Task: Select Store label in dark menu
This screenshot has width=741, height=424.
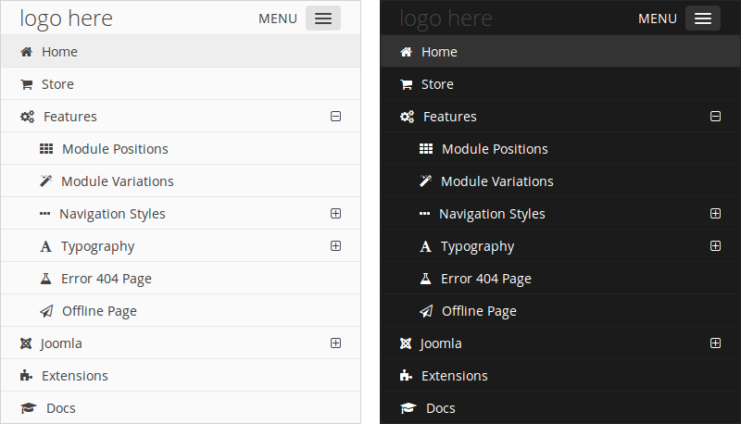Action: [437, 84]
